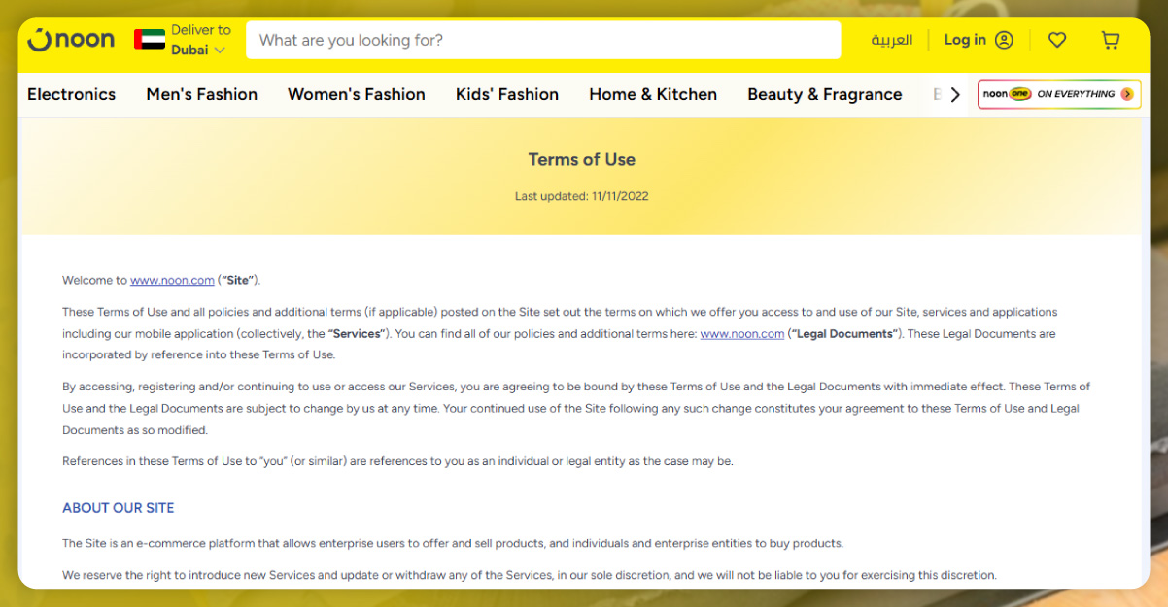Screen dimensions: 1168x607
Task: Click the noon logo
Action: [x=71, y=40]
